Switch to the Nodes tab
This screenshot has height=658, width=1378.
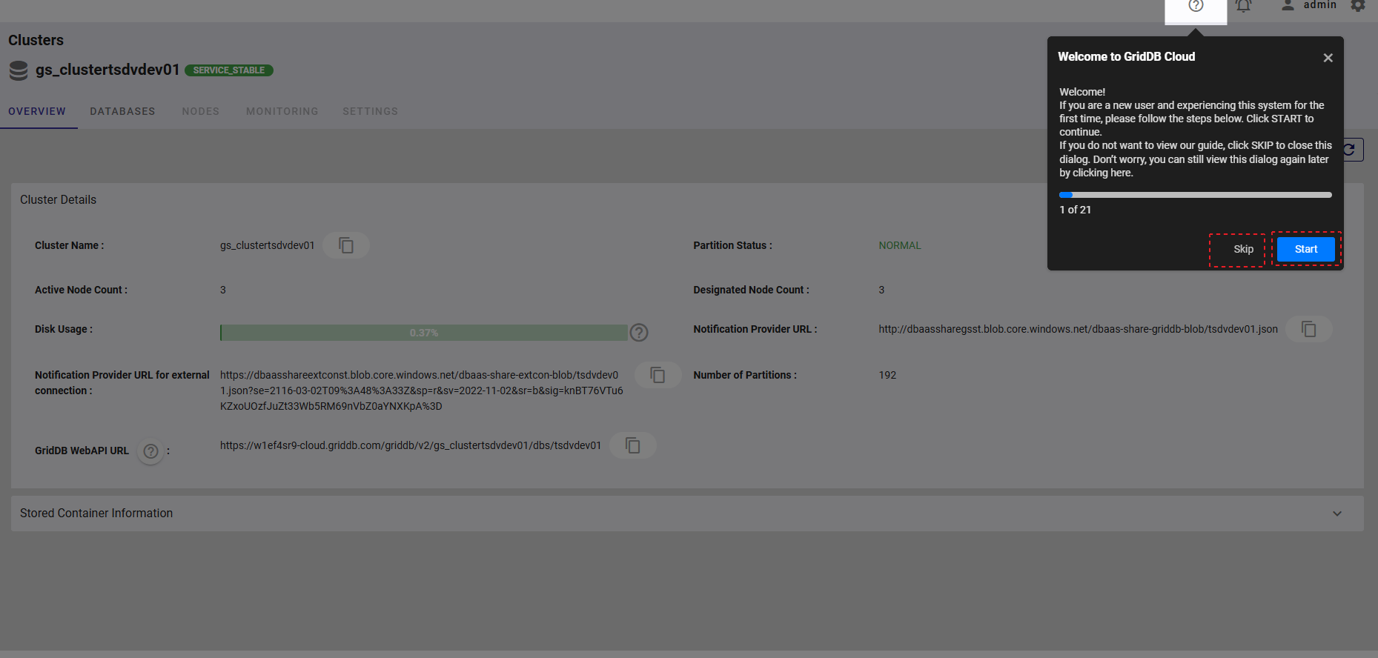click(x=201, y=112)
